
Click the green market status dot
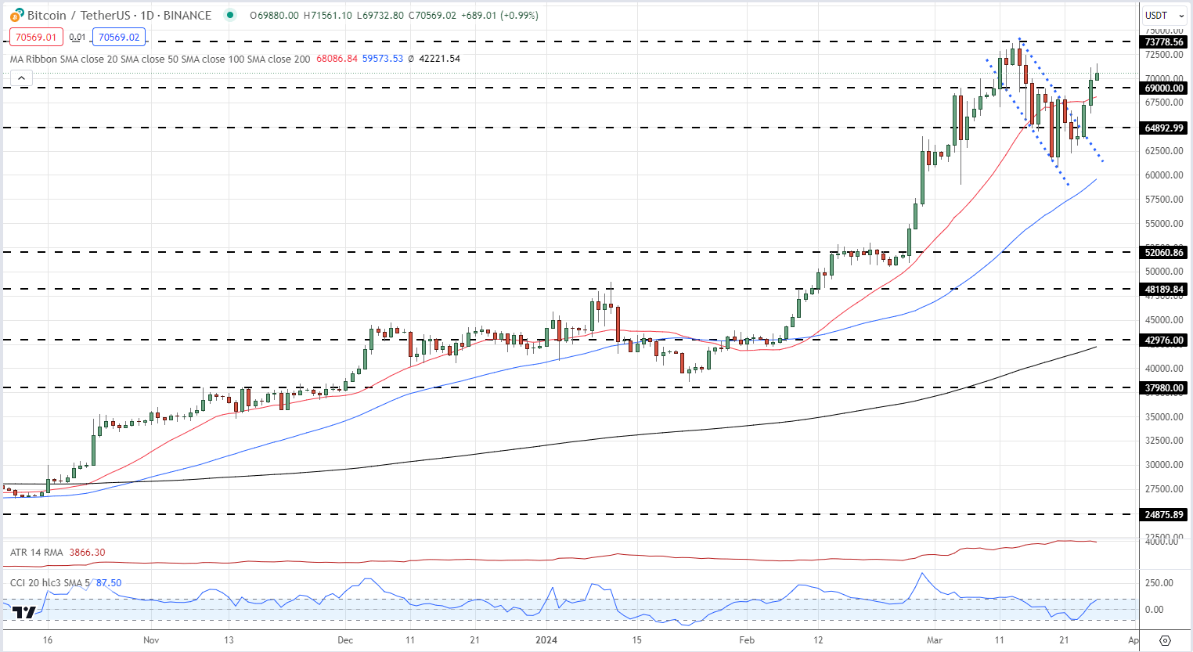(x=229, y=15)
